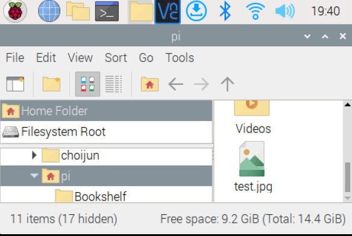Viewport: 352px width, 236px height.
Task: Open the Go menu
Action: 146,58
